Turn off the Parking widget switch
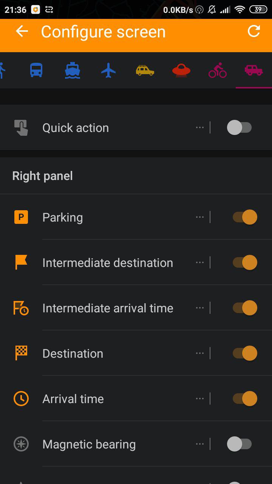Image resolution: width=272 pixels, height=484 pixels. pyautogui.click(x=245, y=217)
